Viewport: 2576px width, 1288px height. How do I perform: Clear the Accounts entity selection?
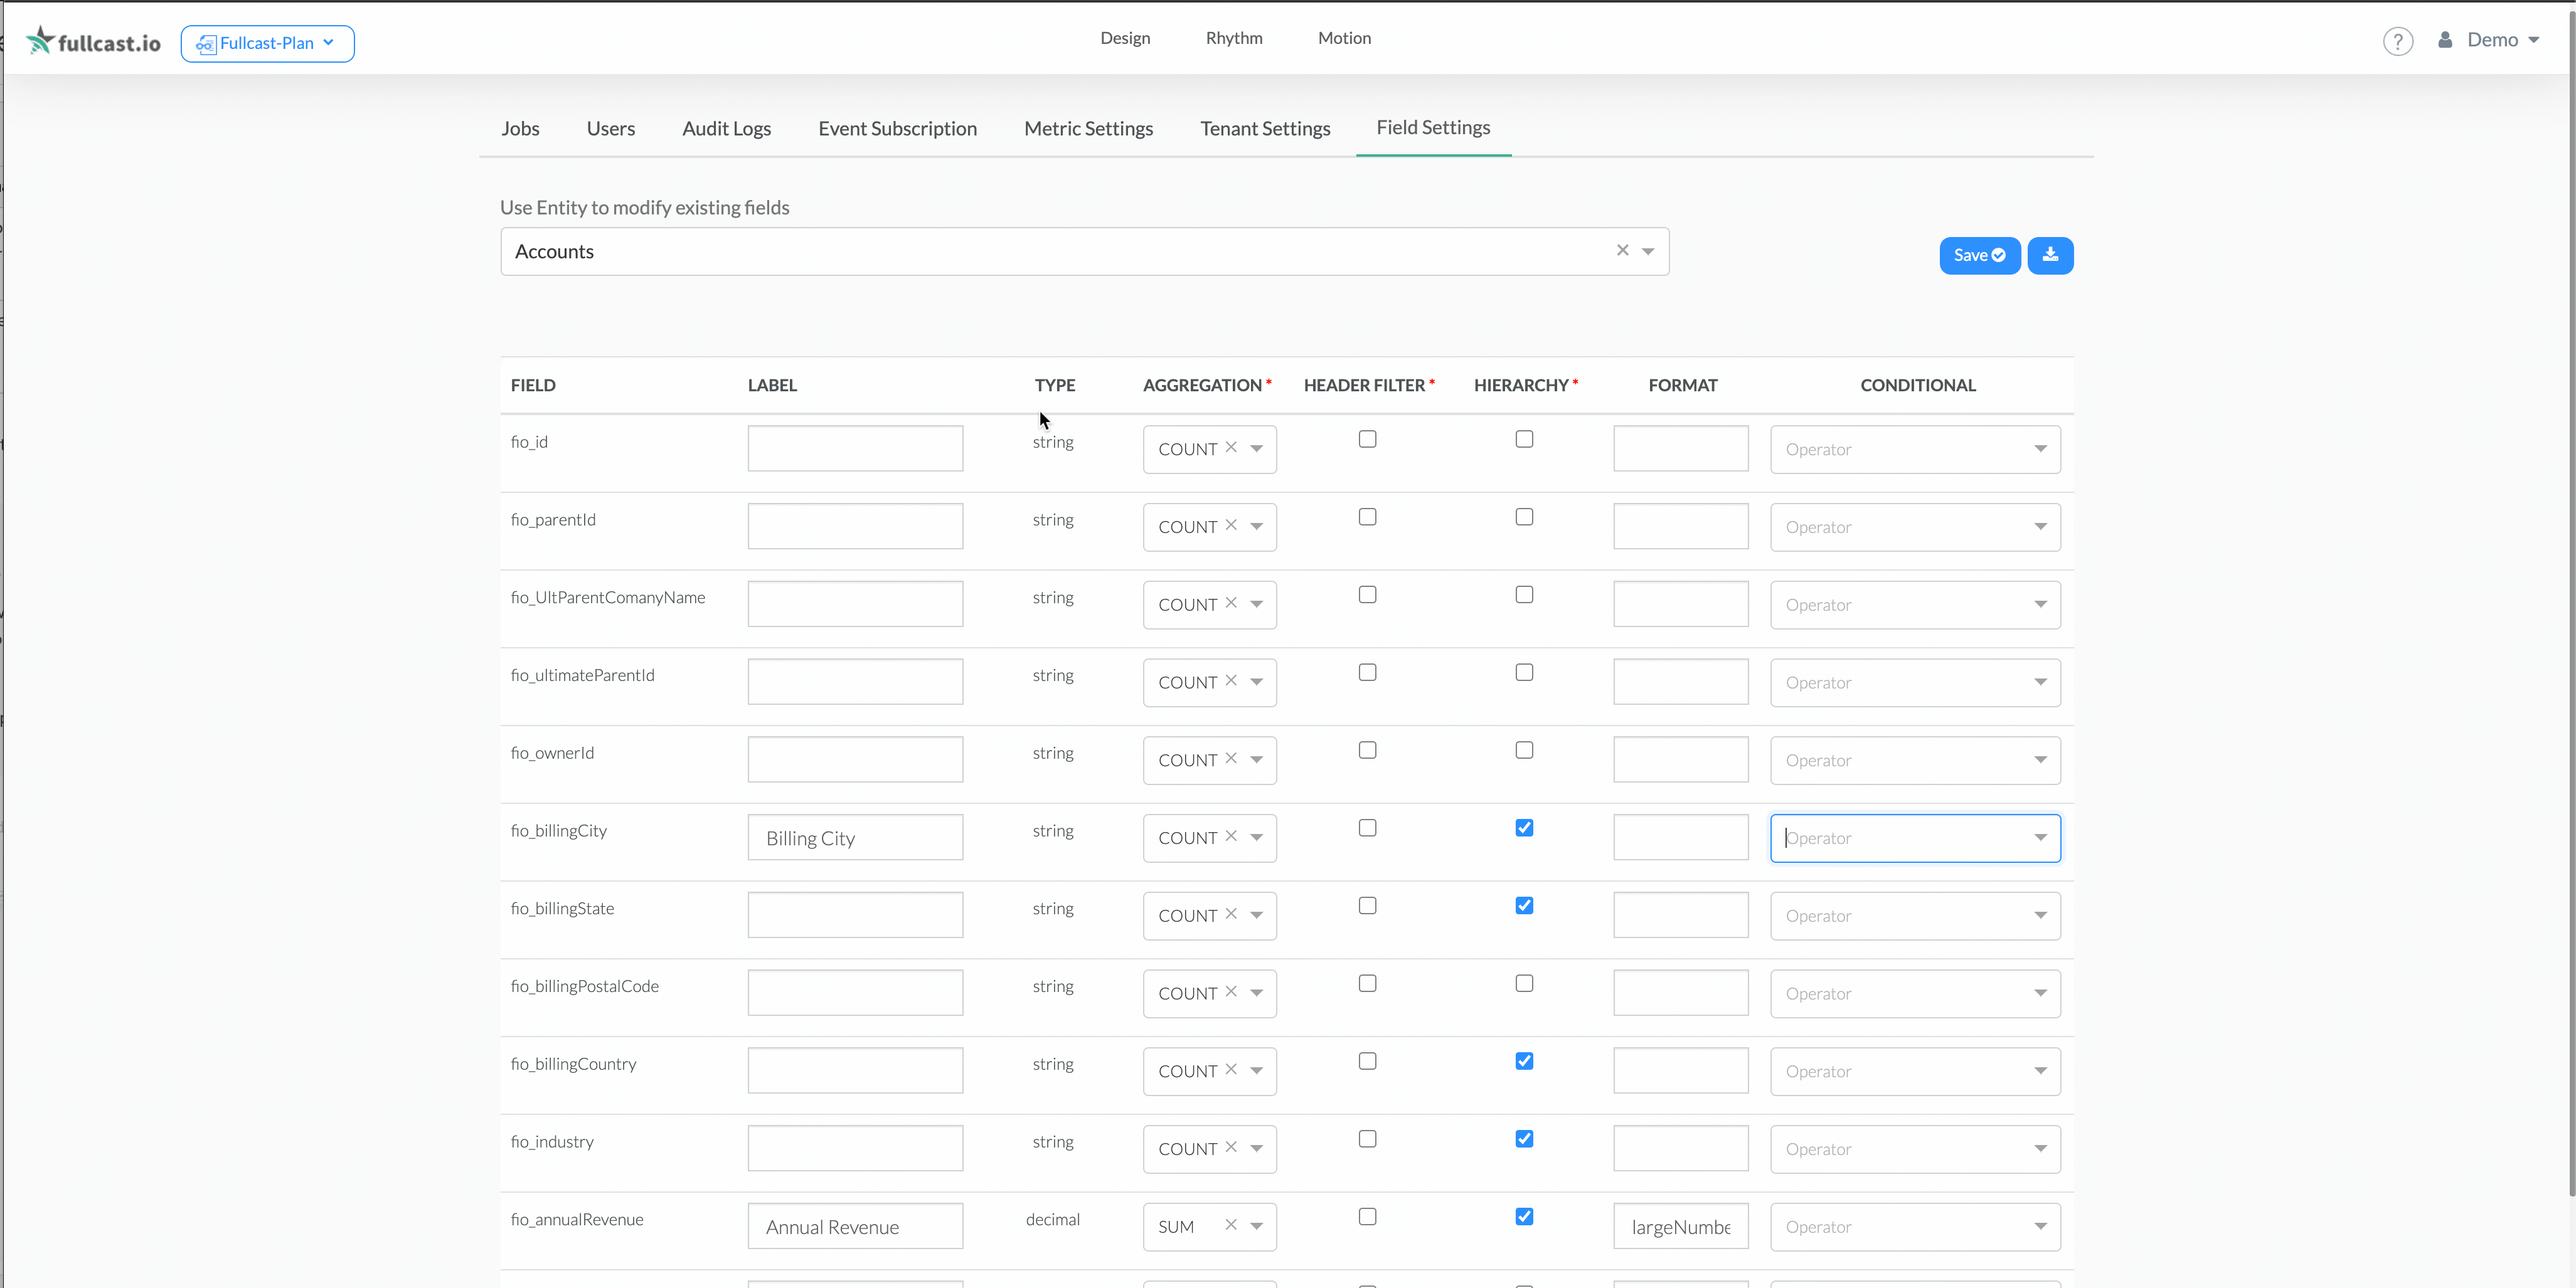click(x=1622, y=251)
